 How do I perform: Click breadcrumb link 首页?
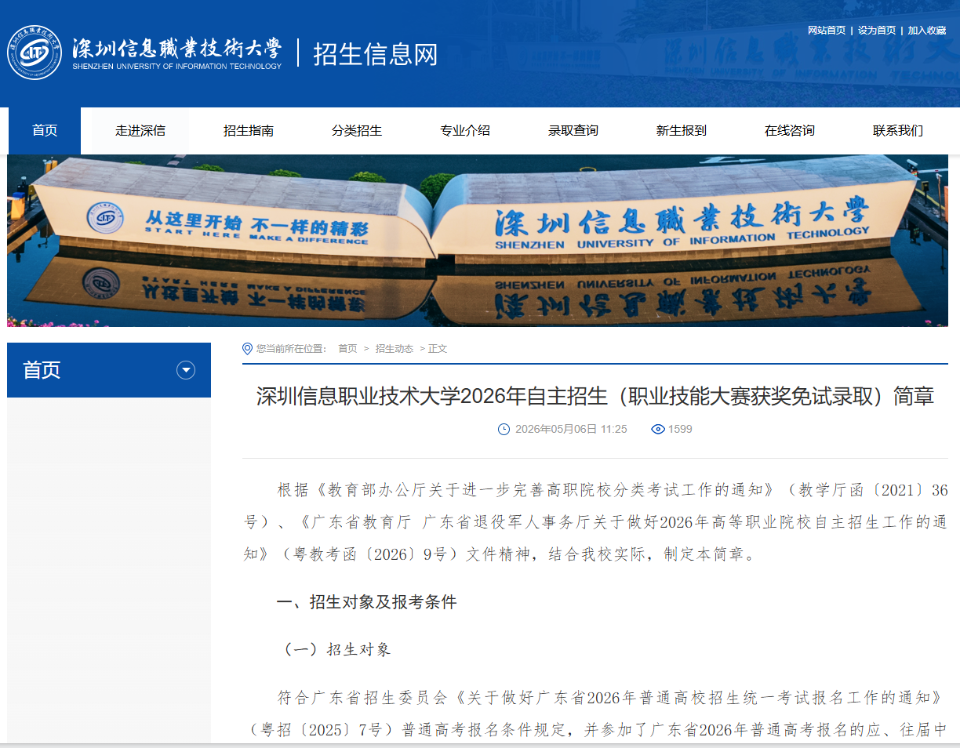pyautogui.click(x=347, y=349)
